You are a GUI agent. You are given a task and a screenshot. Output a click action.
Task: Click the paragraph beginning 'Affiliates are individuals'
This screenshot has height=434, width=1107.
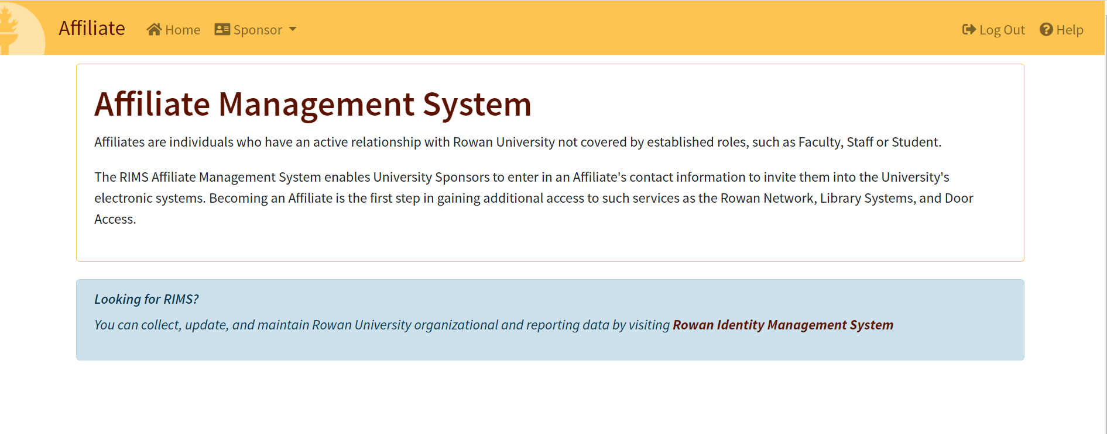[517, 142]
